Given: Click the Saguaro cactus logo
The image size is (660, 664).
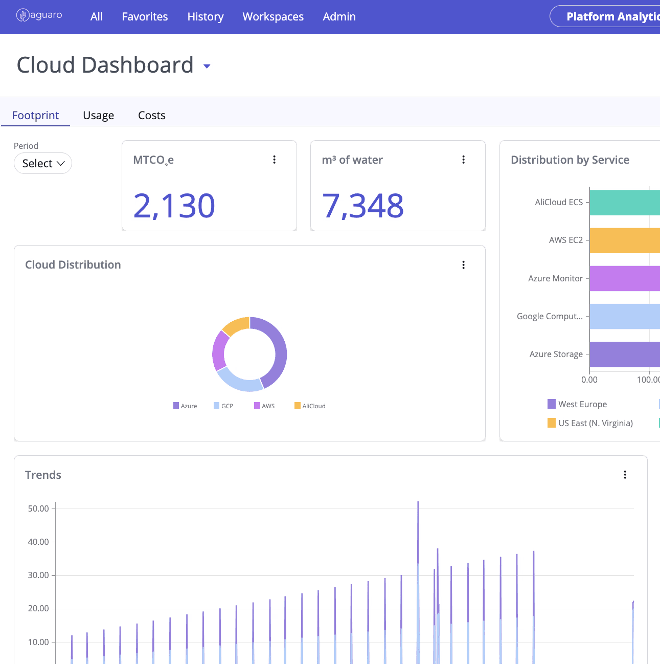Looking at the screenshot, I should tap(39, 15).
